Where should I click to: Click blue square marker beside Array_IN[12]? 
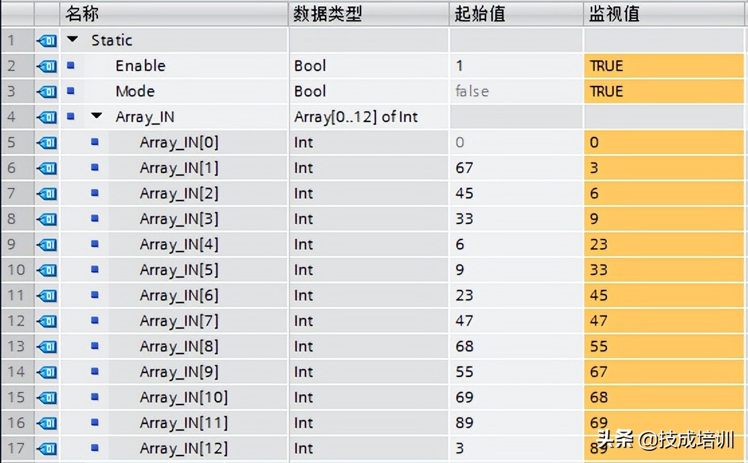point(95,448)
